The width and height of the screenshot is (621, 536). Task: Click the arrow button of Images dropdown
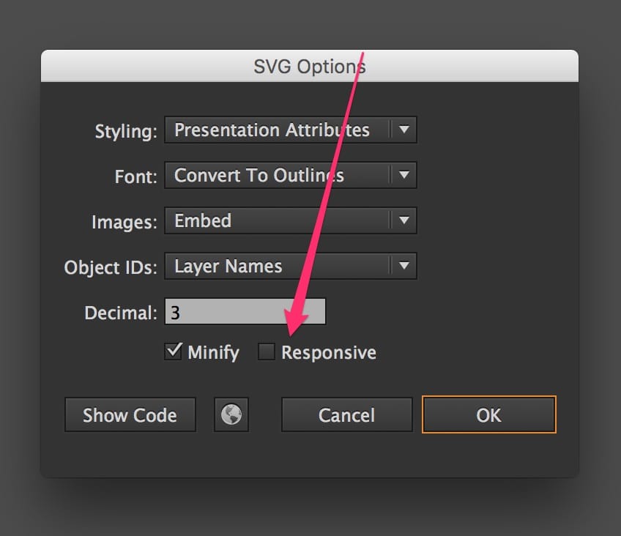pyautogui.click(x=404, y=221)
